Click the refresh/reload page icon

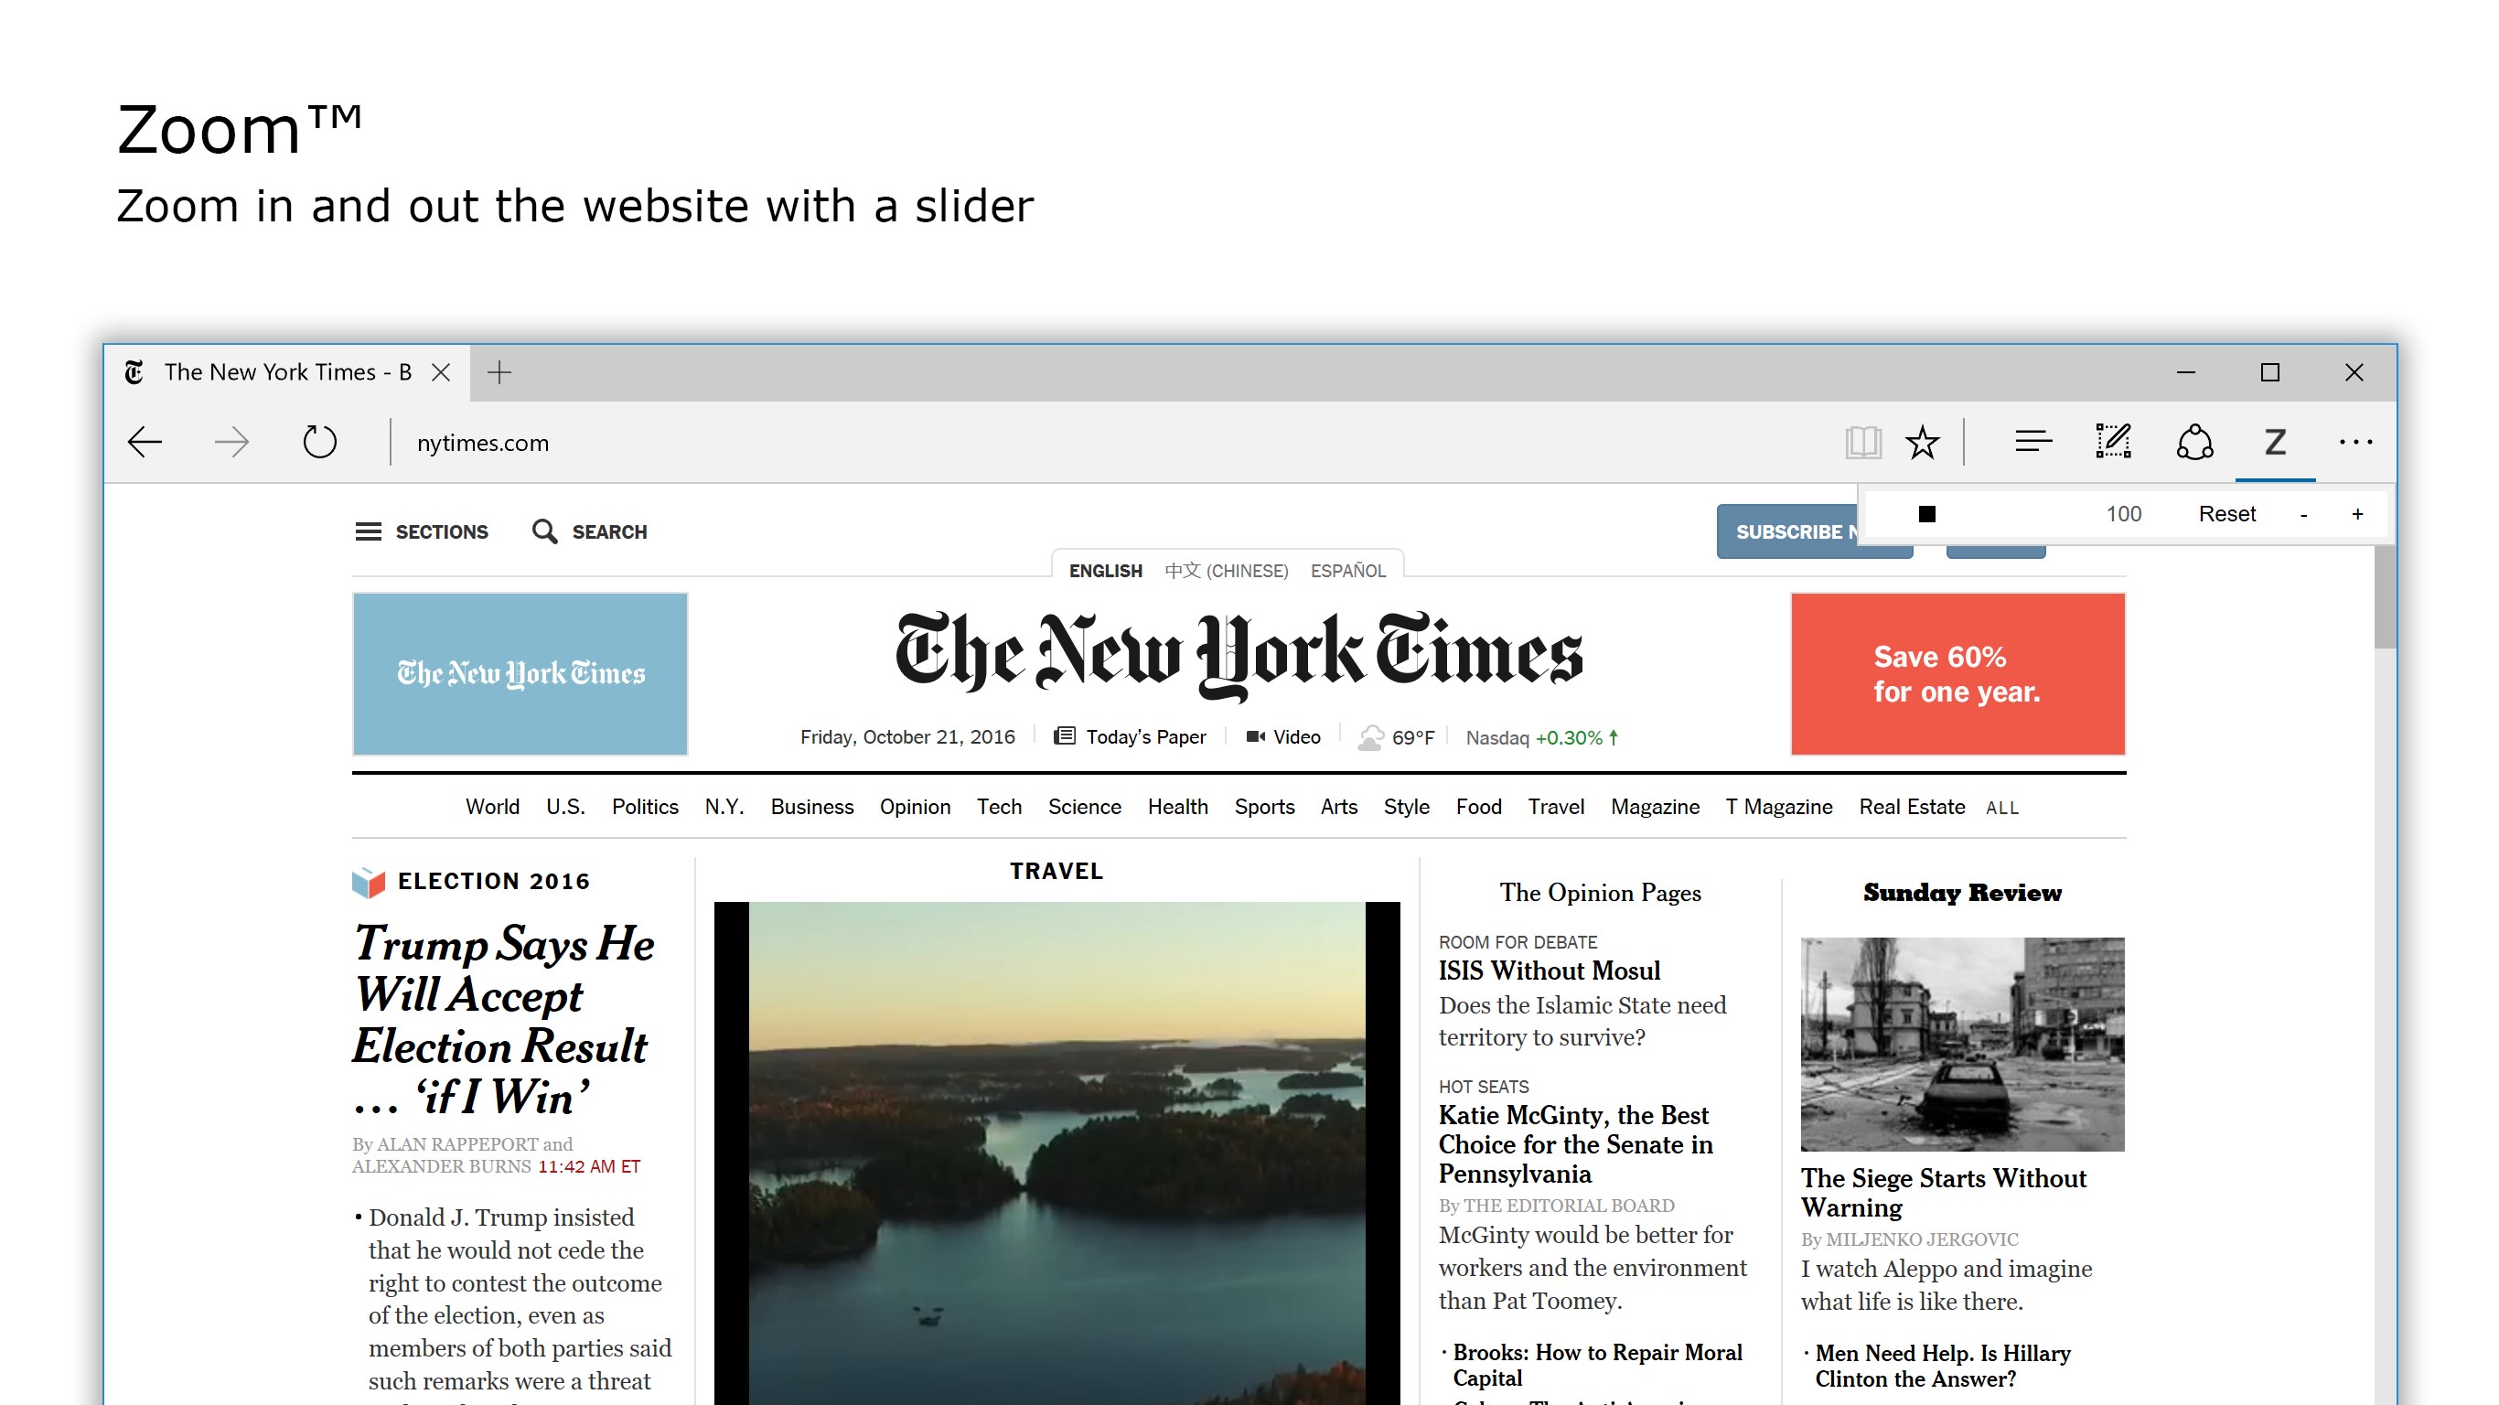[317, 443]
